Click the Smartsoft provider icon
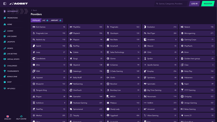This screenshot has height=122, width=217. tap(108, 46)
